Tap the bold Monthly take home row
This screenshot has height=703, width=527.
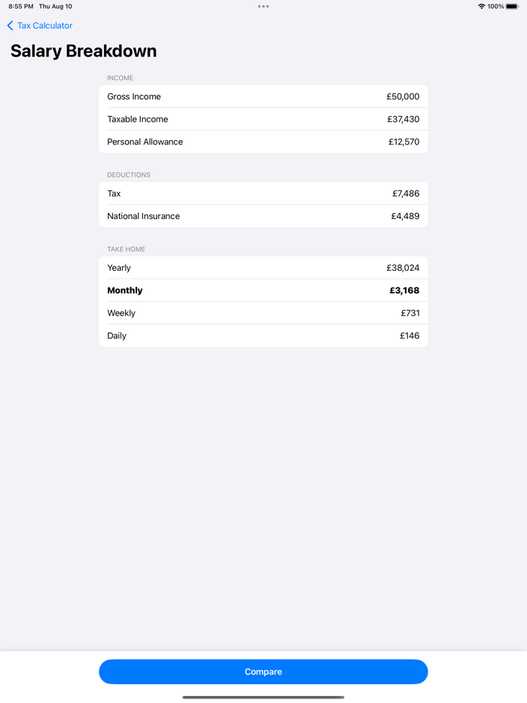[x=263, y=290]
